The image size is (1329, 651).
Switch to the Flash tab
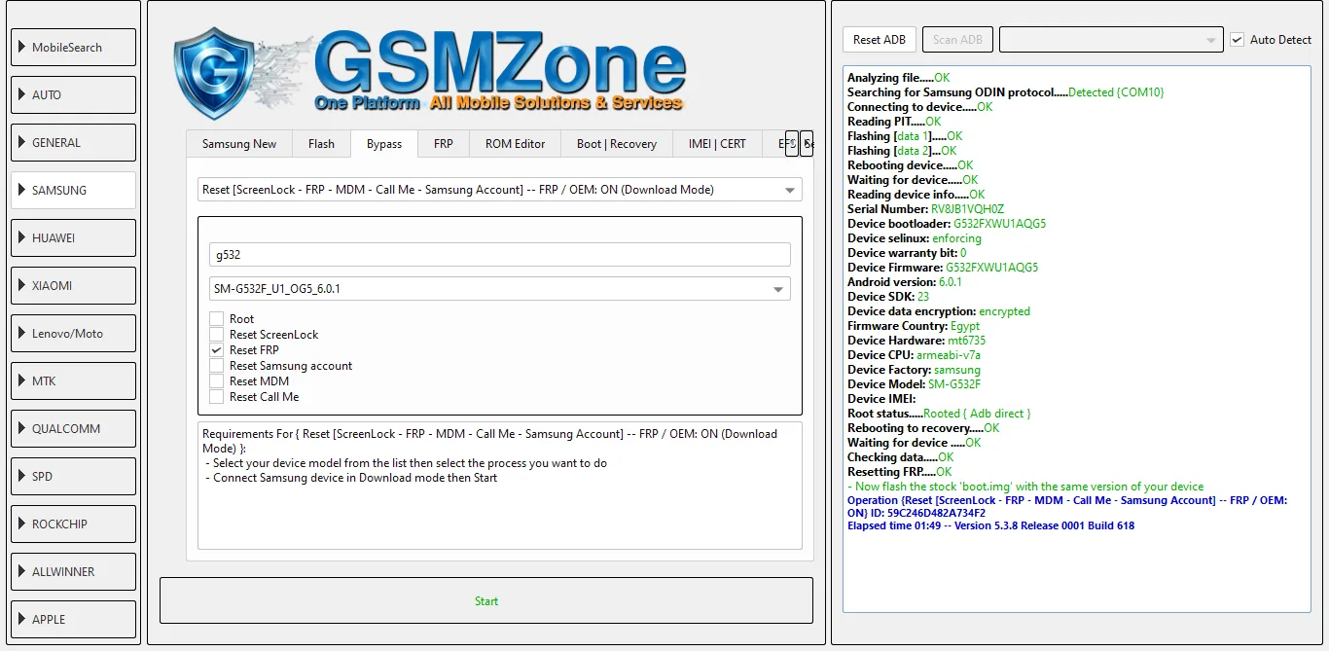(321, 144)
